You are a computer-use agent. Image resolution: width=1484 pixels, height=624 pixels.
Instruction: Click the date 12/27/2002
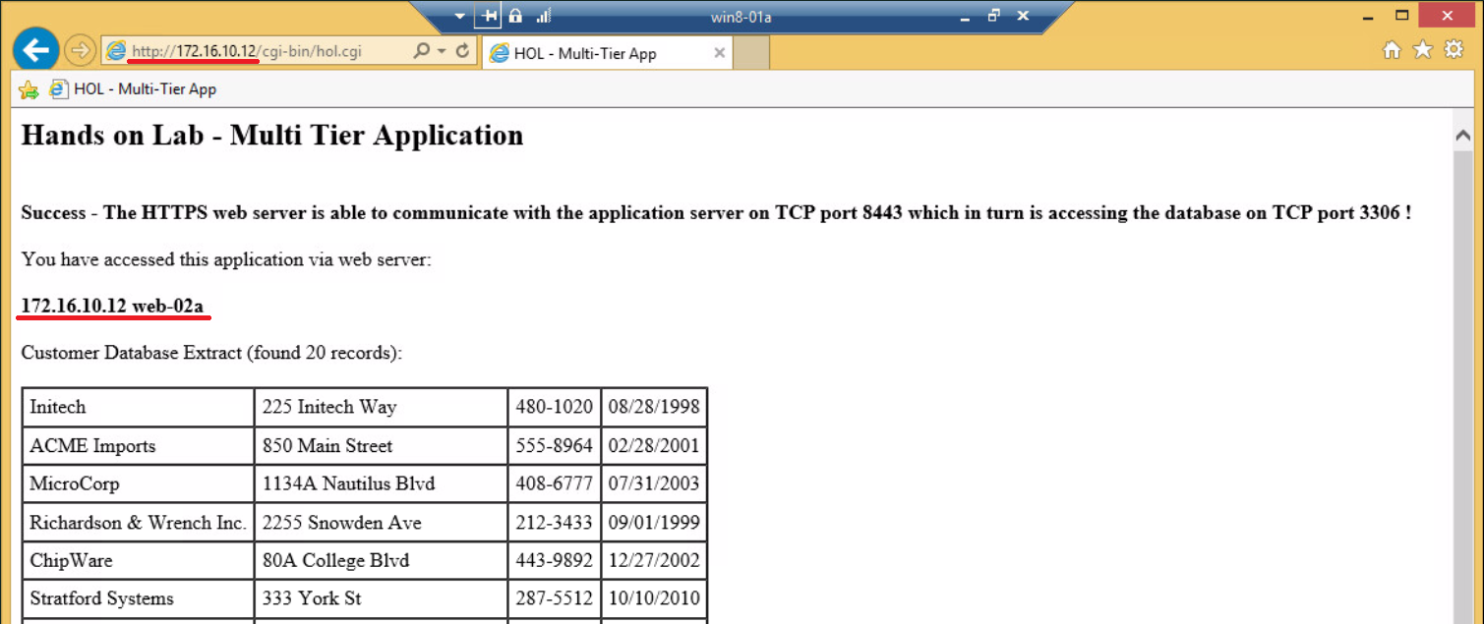(654, 561)
